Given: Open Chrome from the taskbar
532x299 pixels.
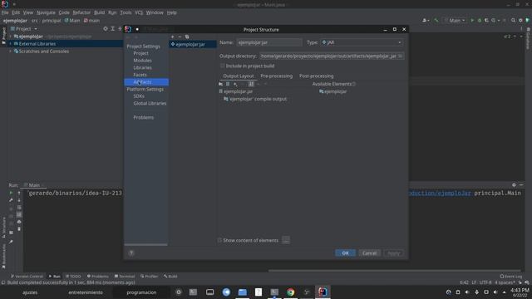Looking at the screenshot, I should point(291,292).
